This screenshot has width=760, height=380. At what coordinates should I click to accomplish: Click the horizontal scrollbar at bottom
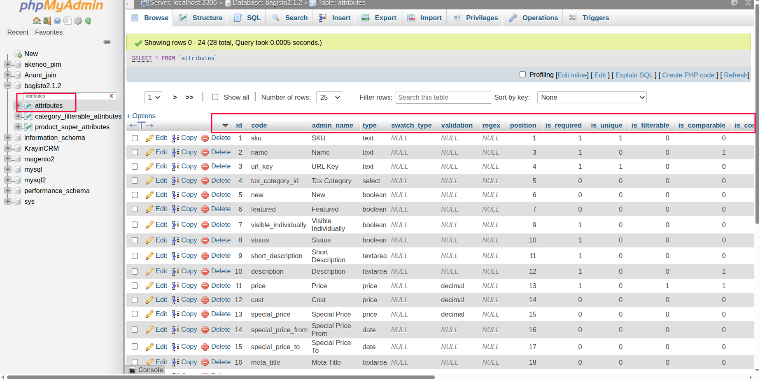point(221,377)
